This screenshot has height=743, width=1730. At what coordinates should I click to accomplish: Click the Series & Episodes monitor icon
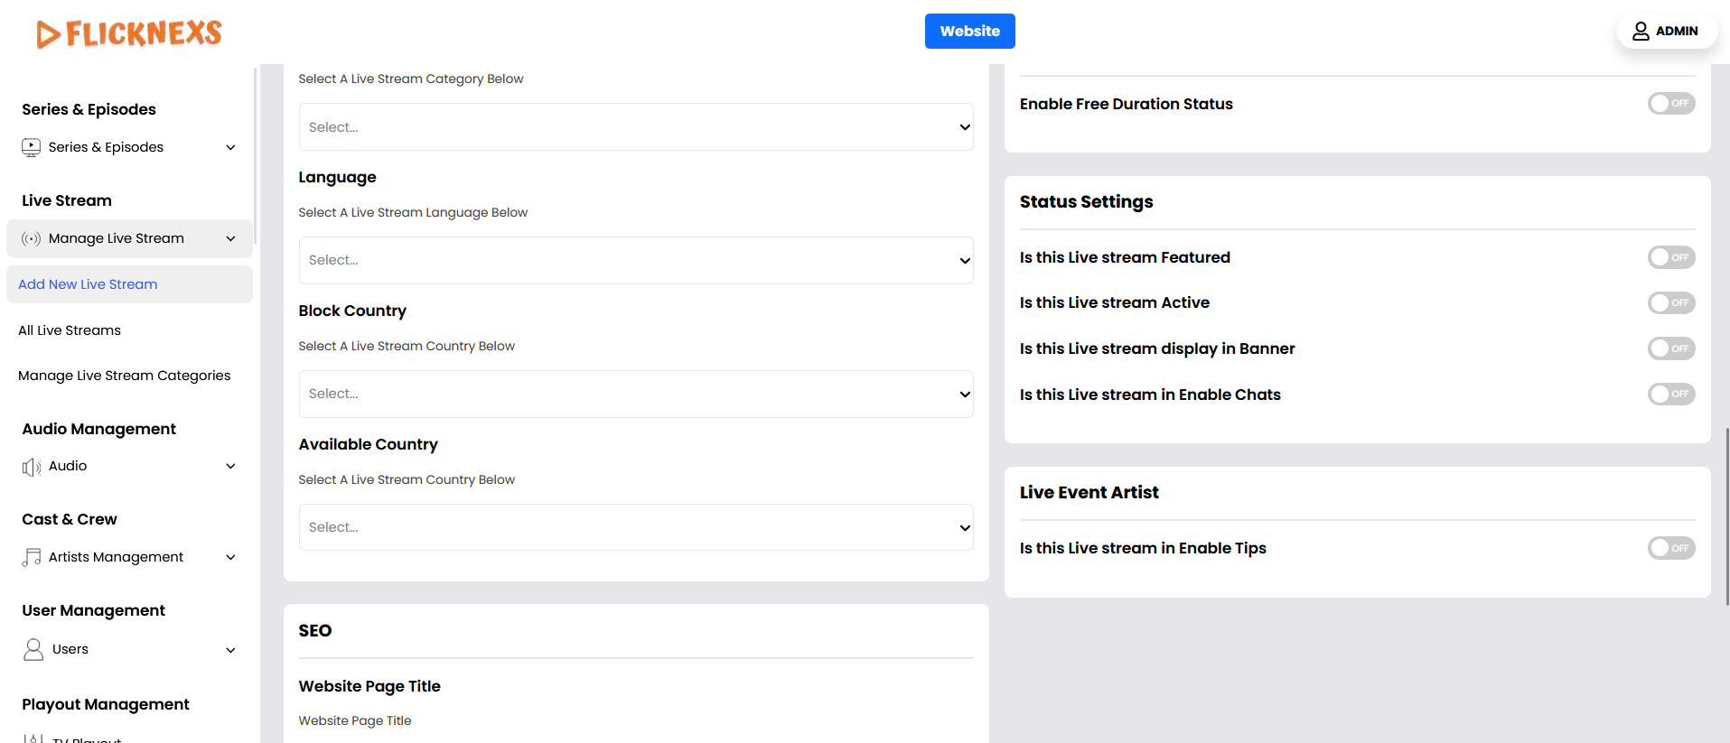(x=32, y=147)
